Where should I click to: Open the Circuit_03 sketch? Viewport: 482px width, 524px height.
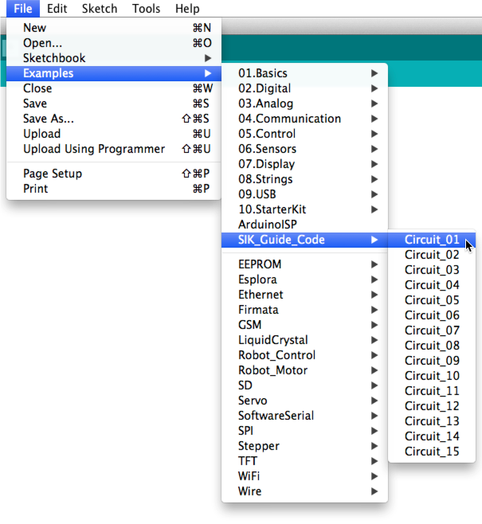[x=432, y=270]
